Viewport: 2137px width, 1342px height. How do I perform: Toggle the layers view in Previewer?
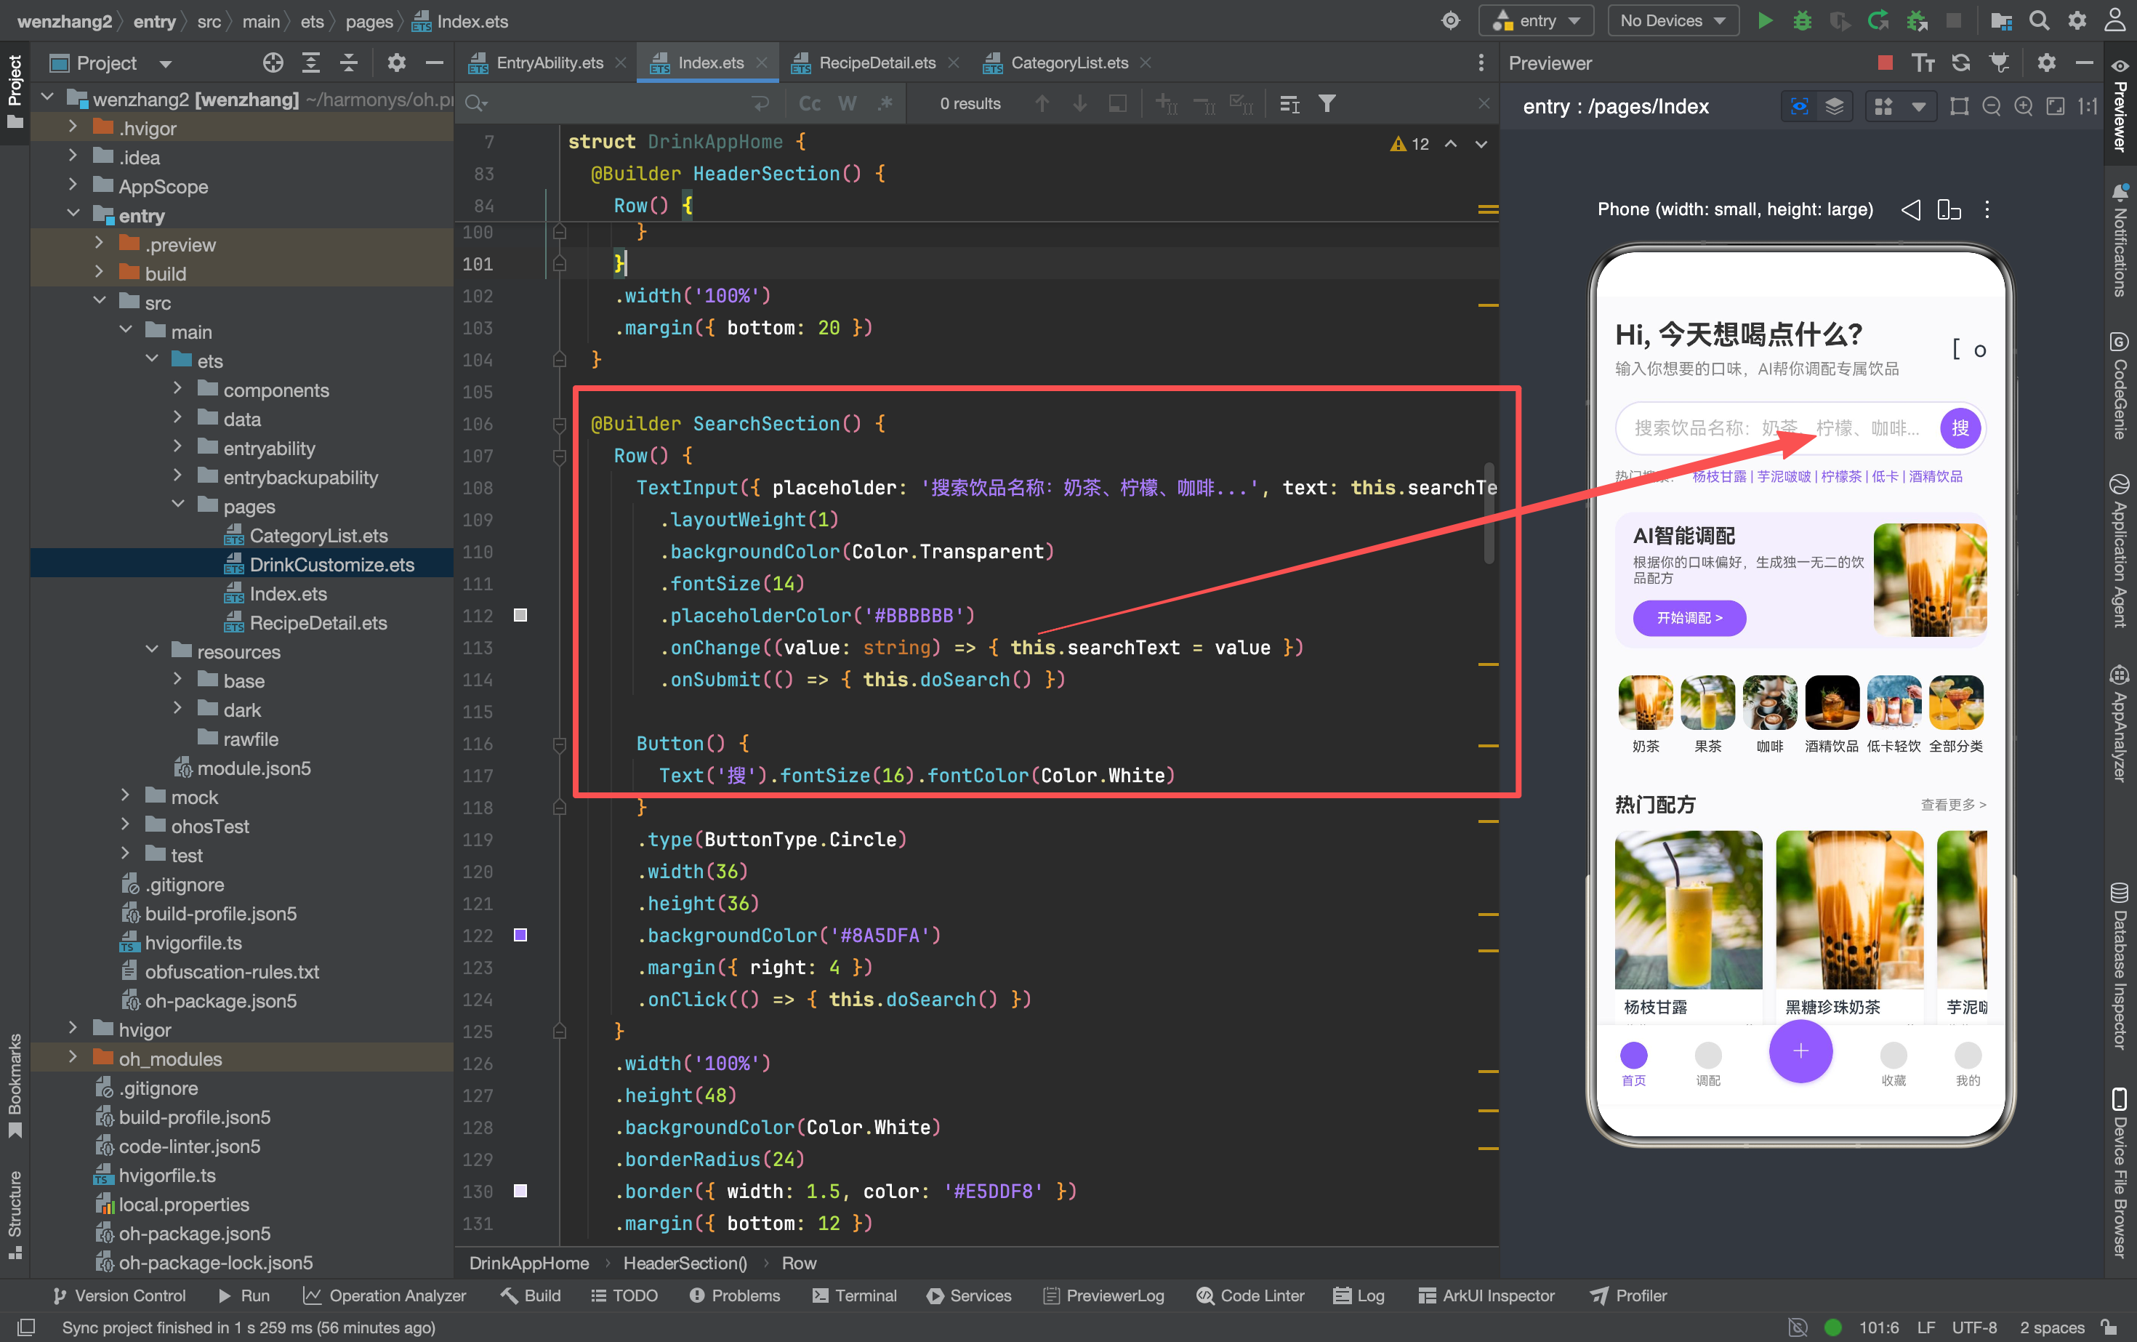1835,107
